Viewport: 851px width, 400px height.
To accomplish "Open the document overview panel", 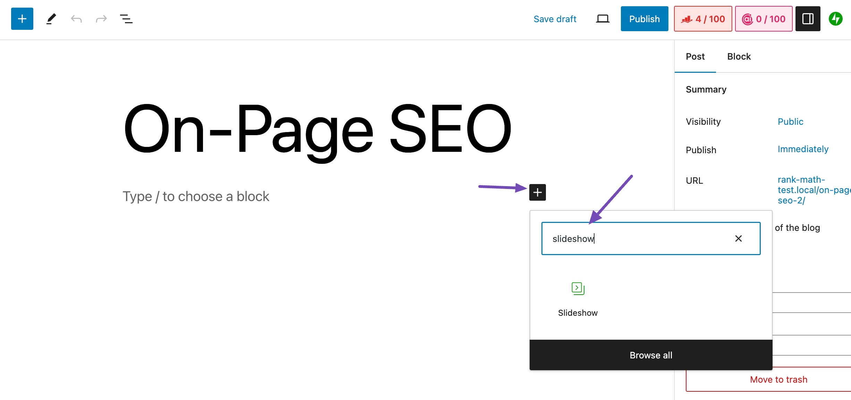I will click(126, 19).
